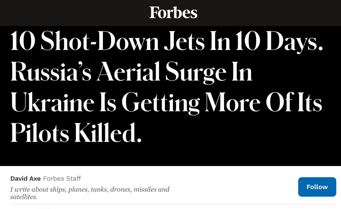Follow author David Axe
This screenshot has width=341, height=209.
coord(317,187)
